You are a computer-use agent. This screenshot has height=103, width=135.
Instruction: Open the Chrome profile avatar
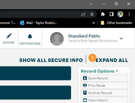point(120,14)
